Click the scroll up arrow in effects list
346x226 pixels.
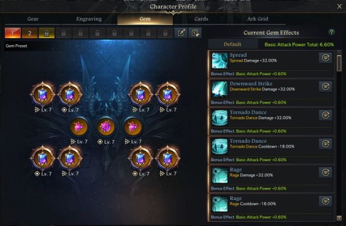click(339, 53)
